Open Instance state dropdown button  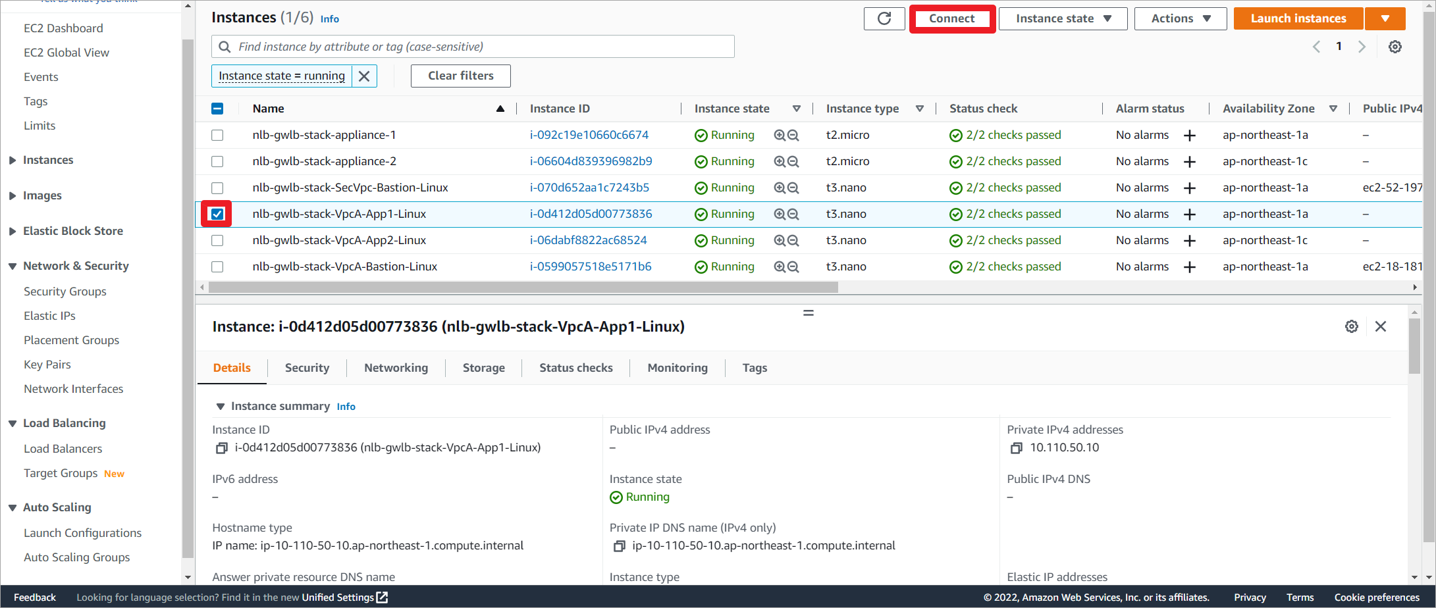[1063, 18]
